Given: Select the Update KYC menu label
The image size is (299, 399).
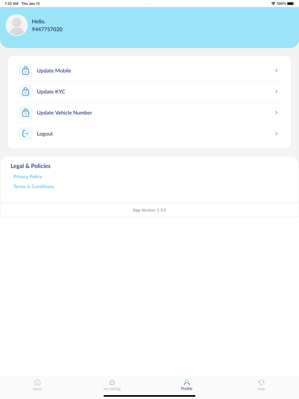Looking at the screenshot, I should pos(51,92).
